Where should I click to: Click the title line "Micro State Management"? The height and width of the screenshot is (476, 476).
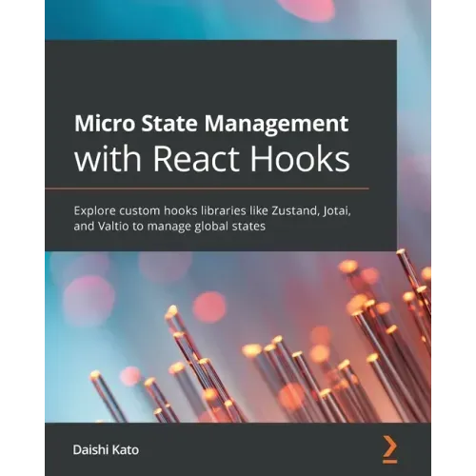pyautogui.click(x=211, y=124)
